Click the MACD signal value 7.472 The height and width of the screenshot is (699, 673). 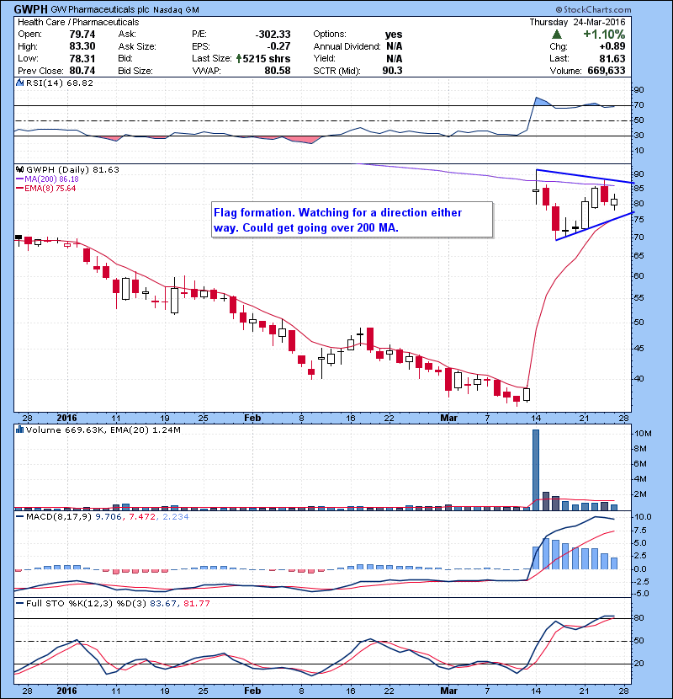click(x=141, y=517)
